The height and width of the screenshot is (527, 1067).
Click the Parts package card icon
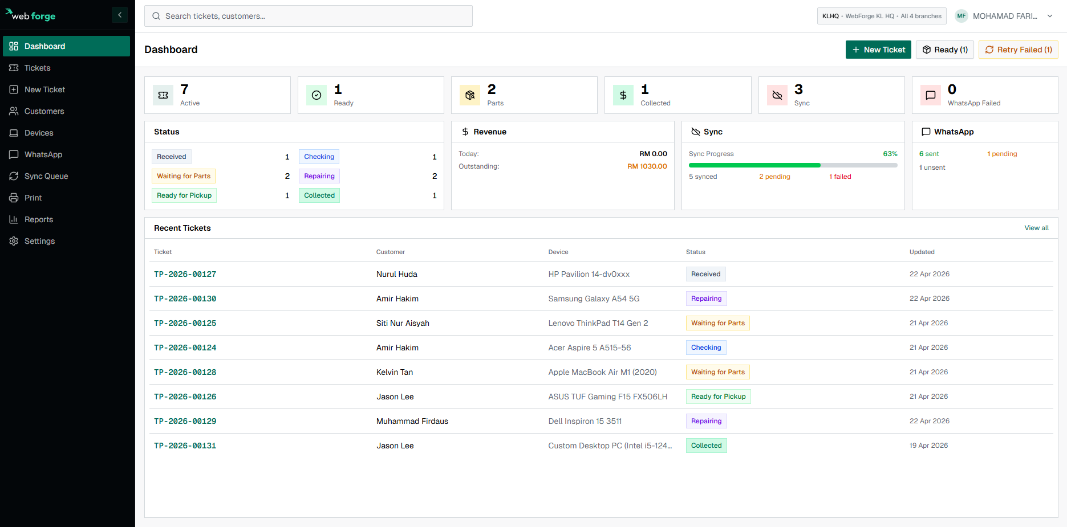470,95
